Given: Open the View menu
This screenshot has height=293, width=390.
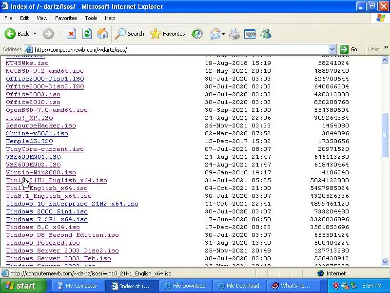Looking at the screenshot, I should tap(42, 18).
